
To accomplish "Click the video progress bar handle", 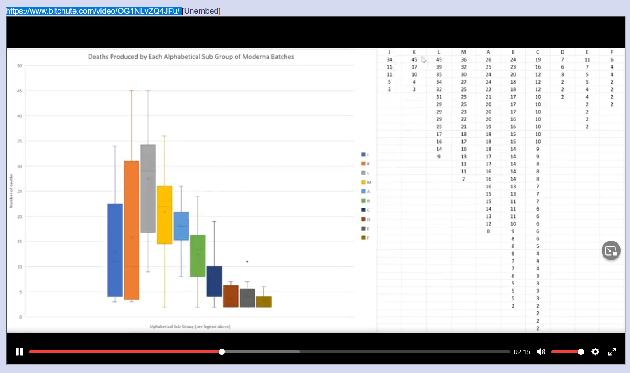I will (x=222, y=352).
